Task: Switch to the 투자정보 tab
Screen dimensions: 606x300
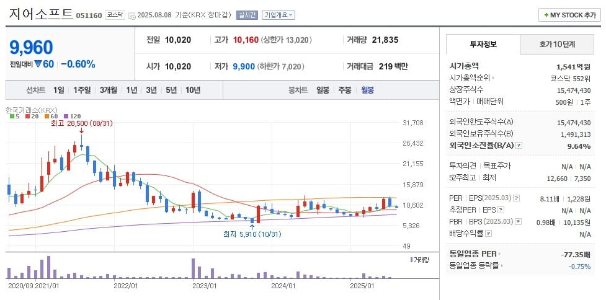Action: (483, 45)
